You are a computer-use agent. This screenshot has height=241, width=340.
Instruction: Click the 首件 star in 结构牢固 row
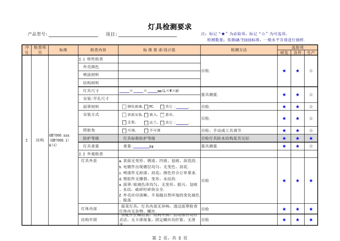297,220
